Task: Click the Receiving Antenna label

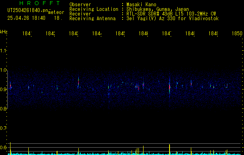Action: click(x=92, y=19)
